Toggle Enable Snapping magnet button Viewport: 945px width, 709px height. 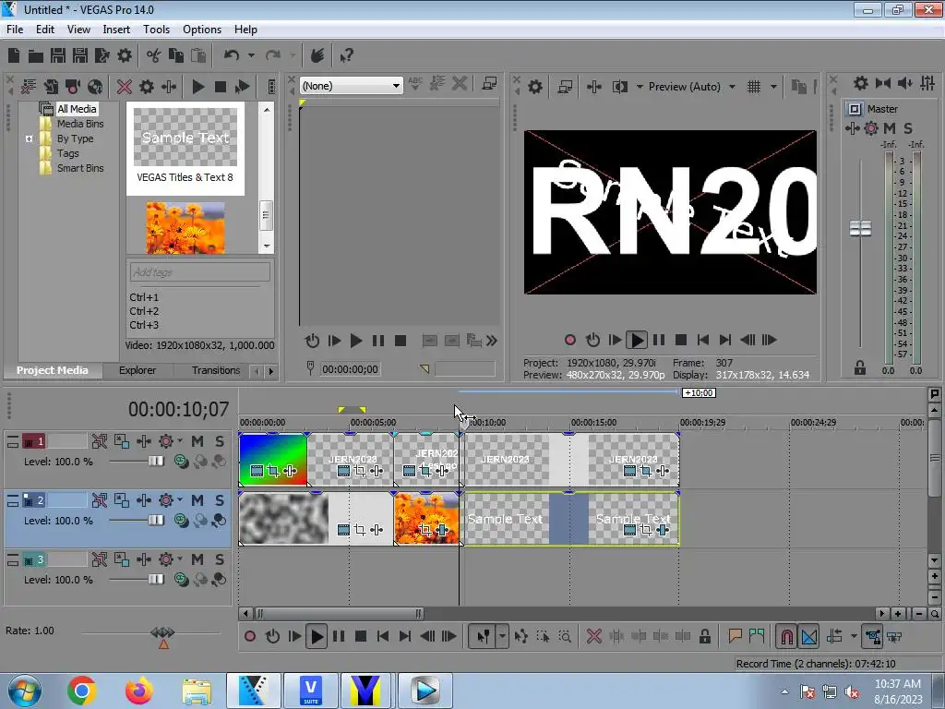coord(786,636)
